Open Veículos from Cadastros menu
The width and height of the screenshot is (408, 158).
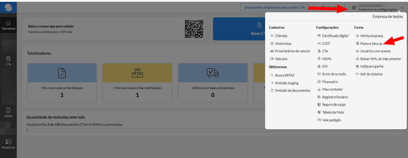tap(281, 59)
